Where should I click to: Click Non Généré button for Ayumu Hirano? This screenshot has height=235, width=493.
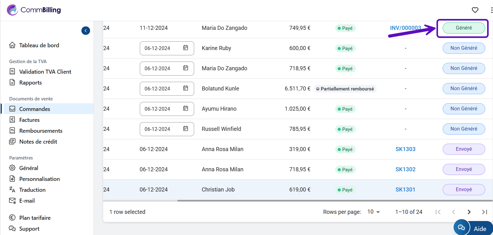coord(463,109)
